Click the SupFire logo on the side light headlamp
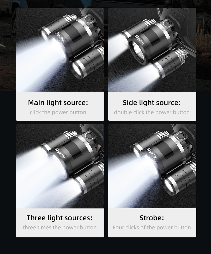Screen dimensions: 211x254 140,40
